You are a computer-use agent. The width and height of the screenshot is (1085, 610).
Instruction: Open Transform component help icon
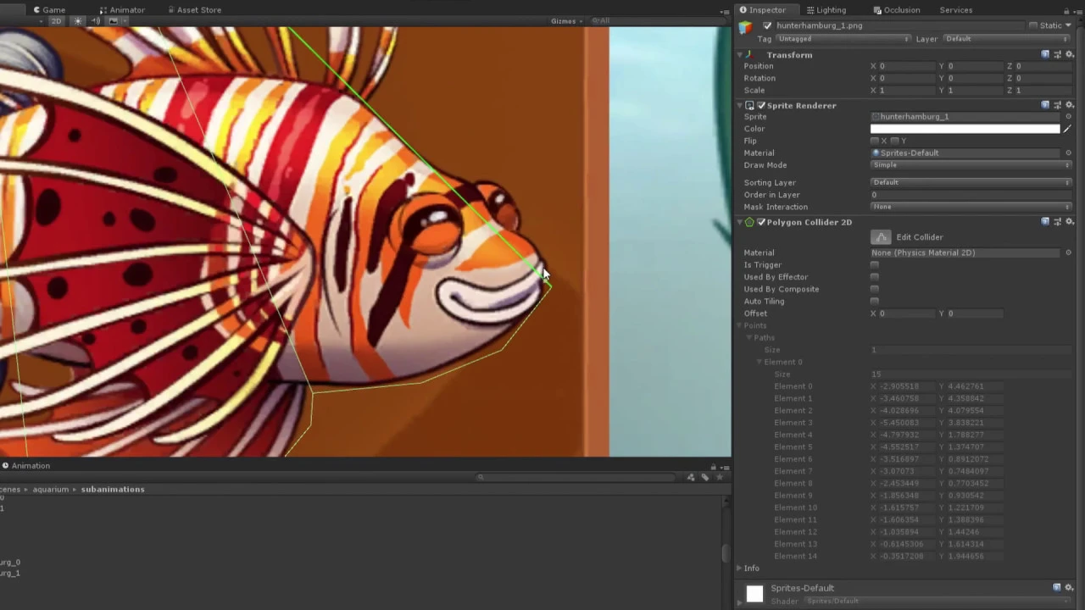(1045, 54)
